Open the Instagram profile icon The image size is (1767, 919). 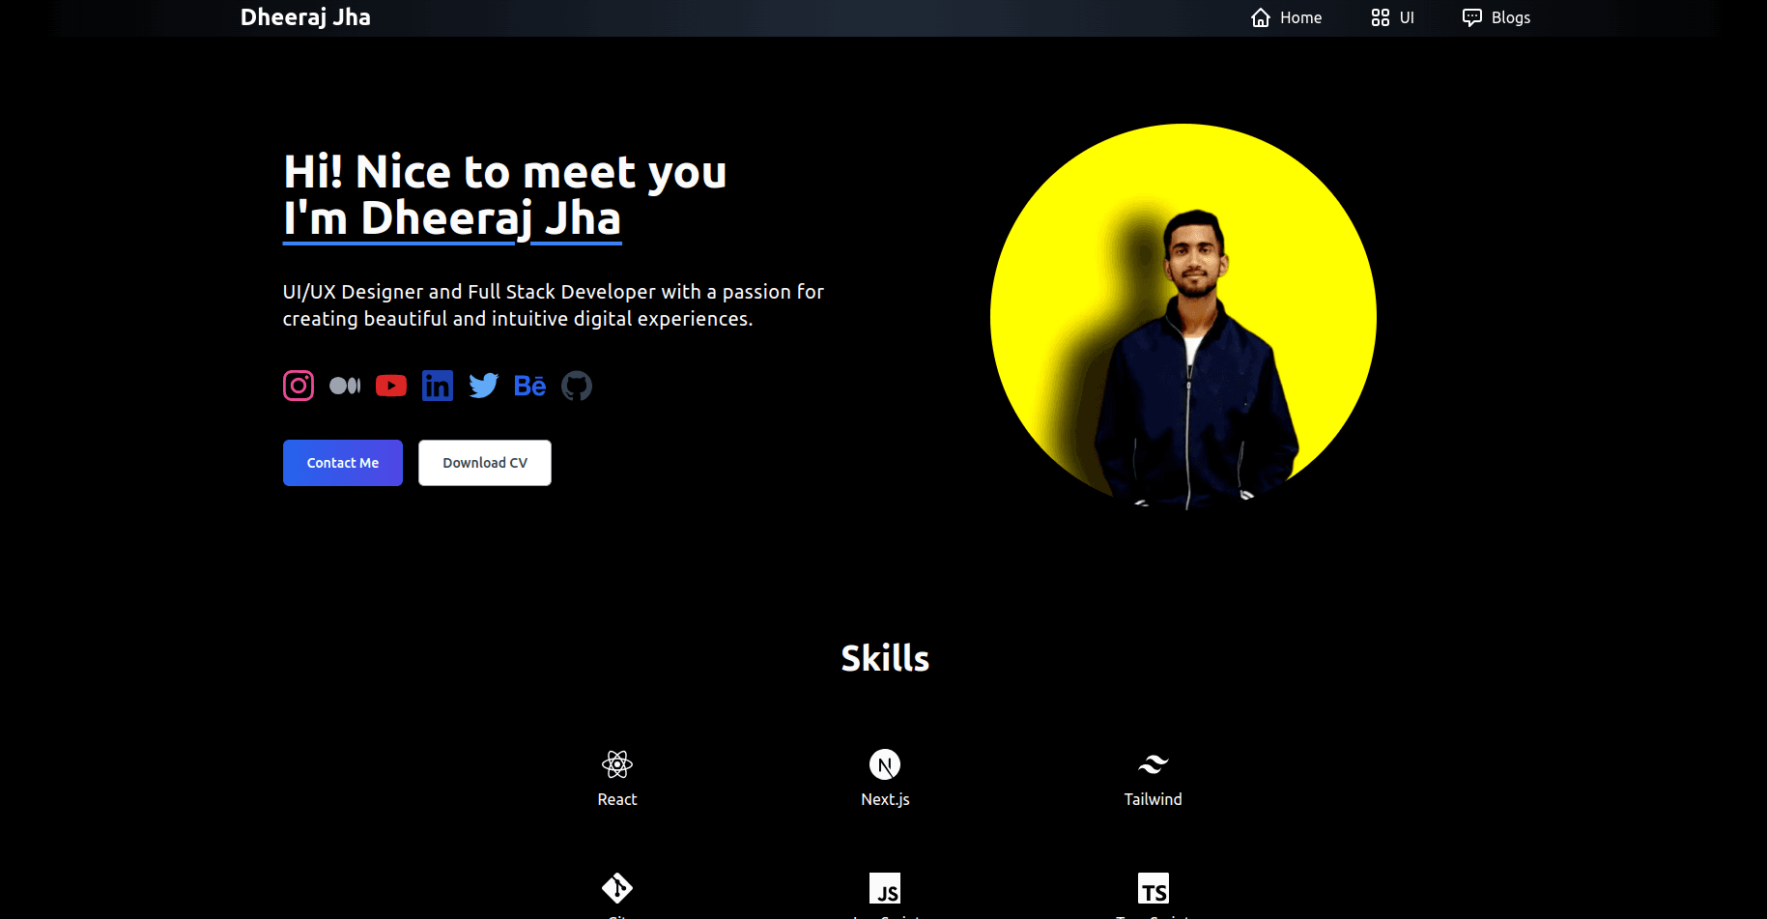[299, 386]
